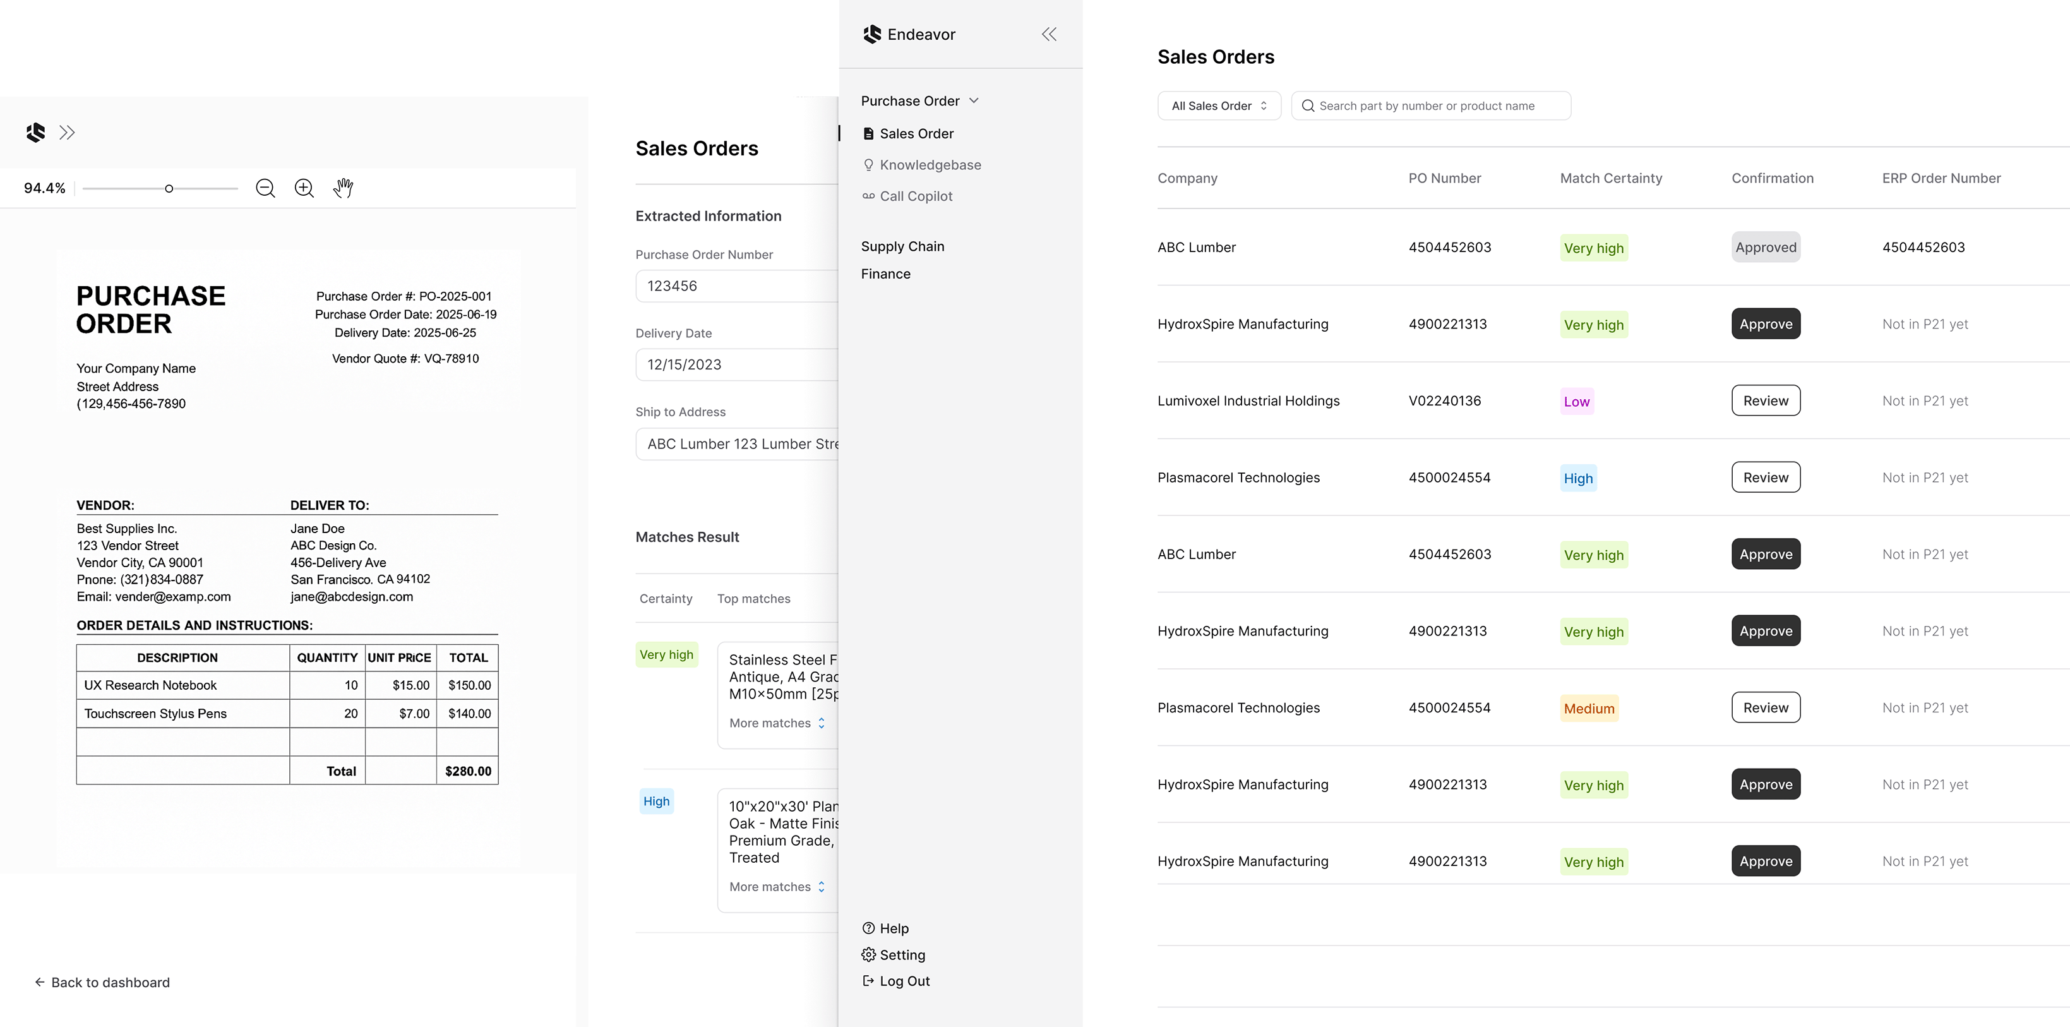Image resolution: width=2070 pixels, height=1027 pixels.
Task: Click the PO Number column header
Action: [1444, 177]
